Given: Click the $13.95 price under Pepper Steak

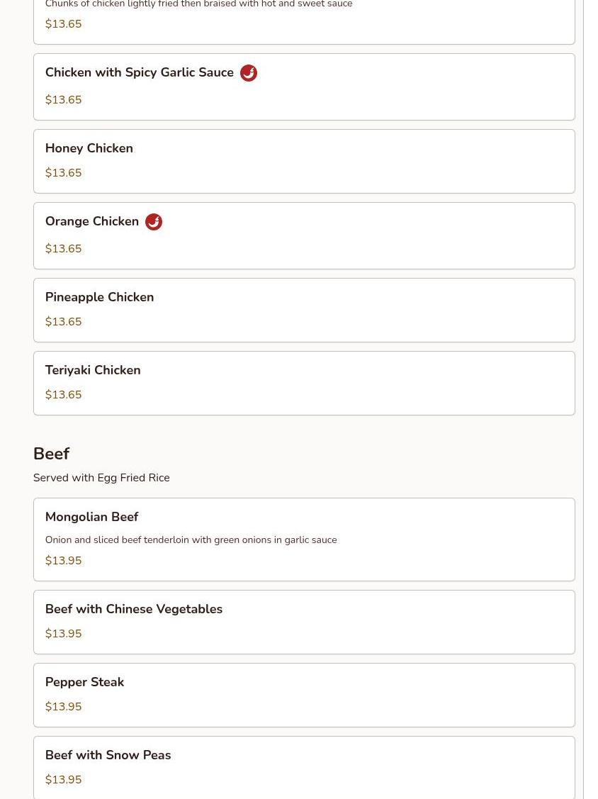Looking at the screenshot, I should 64,706.
